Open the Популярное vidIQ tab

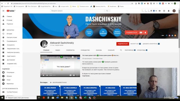coord(130,50)
